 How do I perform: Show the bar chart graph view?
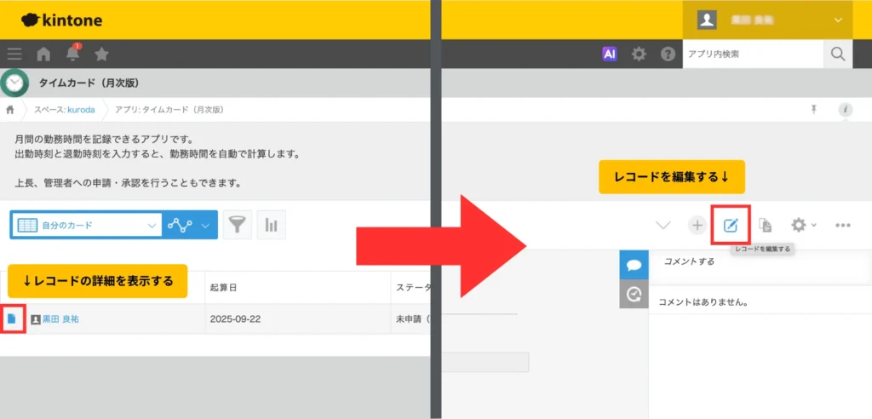coord(272,225)
